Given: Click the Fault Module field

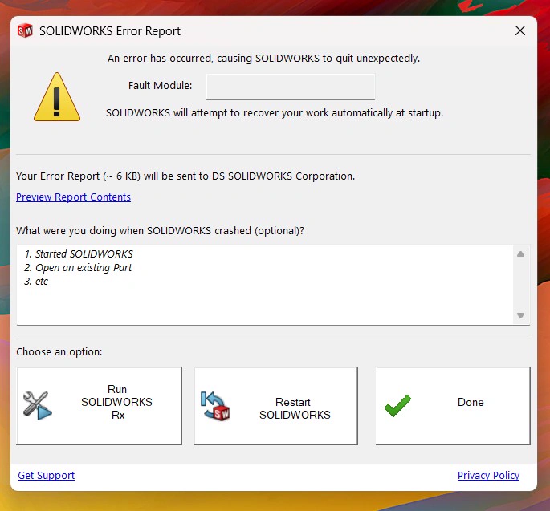Looking at the screenshot, I should coord(291,87).
